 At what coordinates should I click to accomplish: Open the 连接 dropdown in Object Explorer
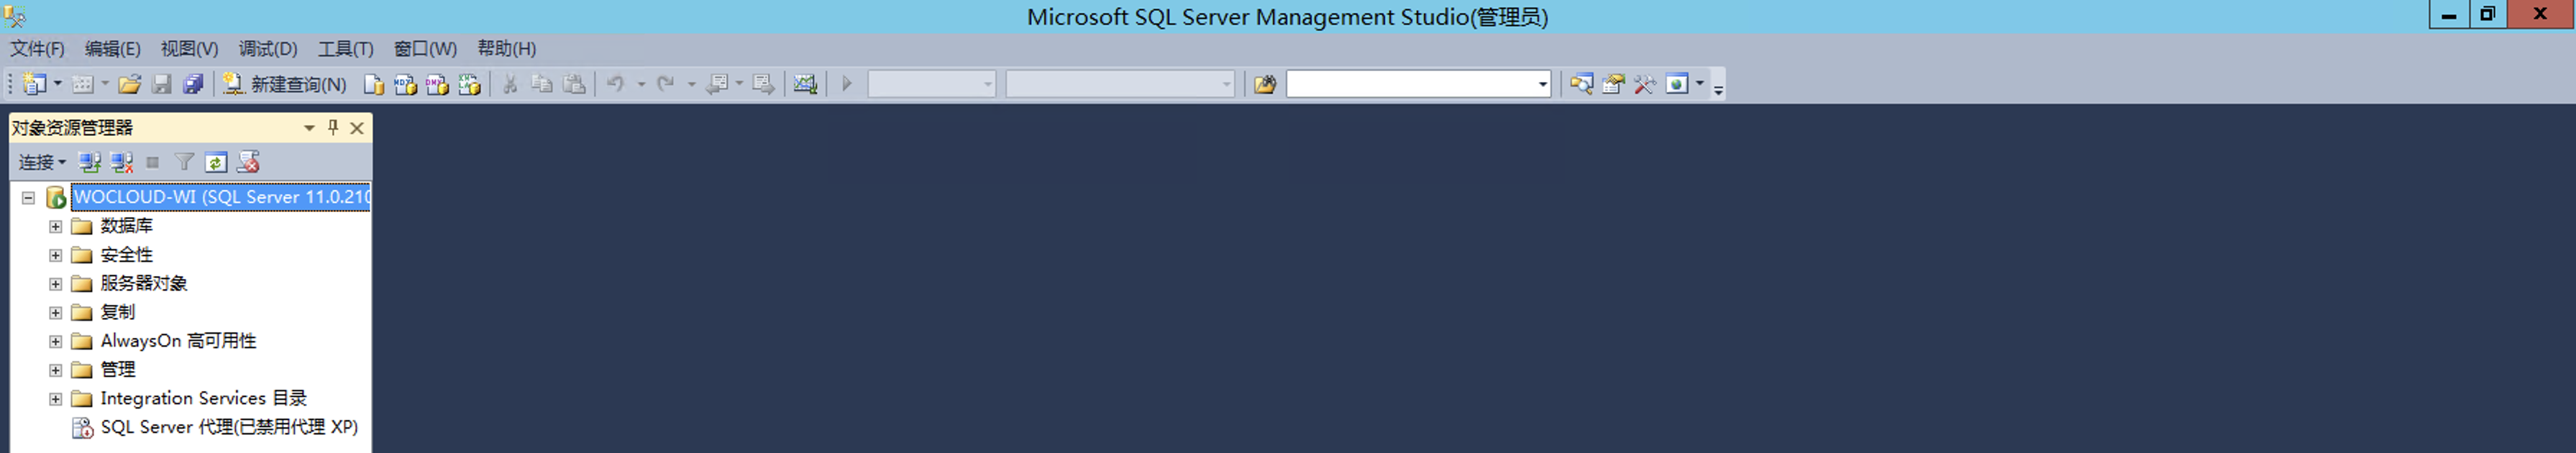click(x=42, y=162)
